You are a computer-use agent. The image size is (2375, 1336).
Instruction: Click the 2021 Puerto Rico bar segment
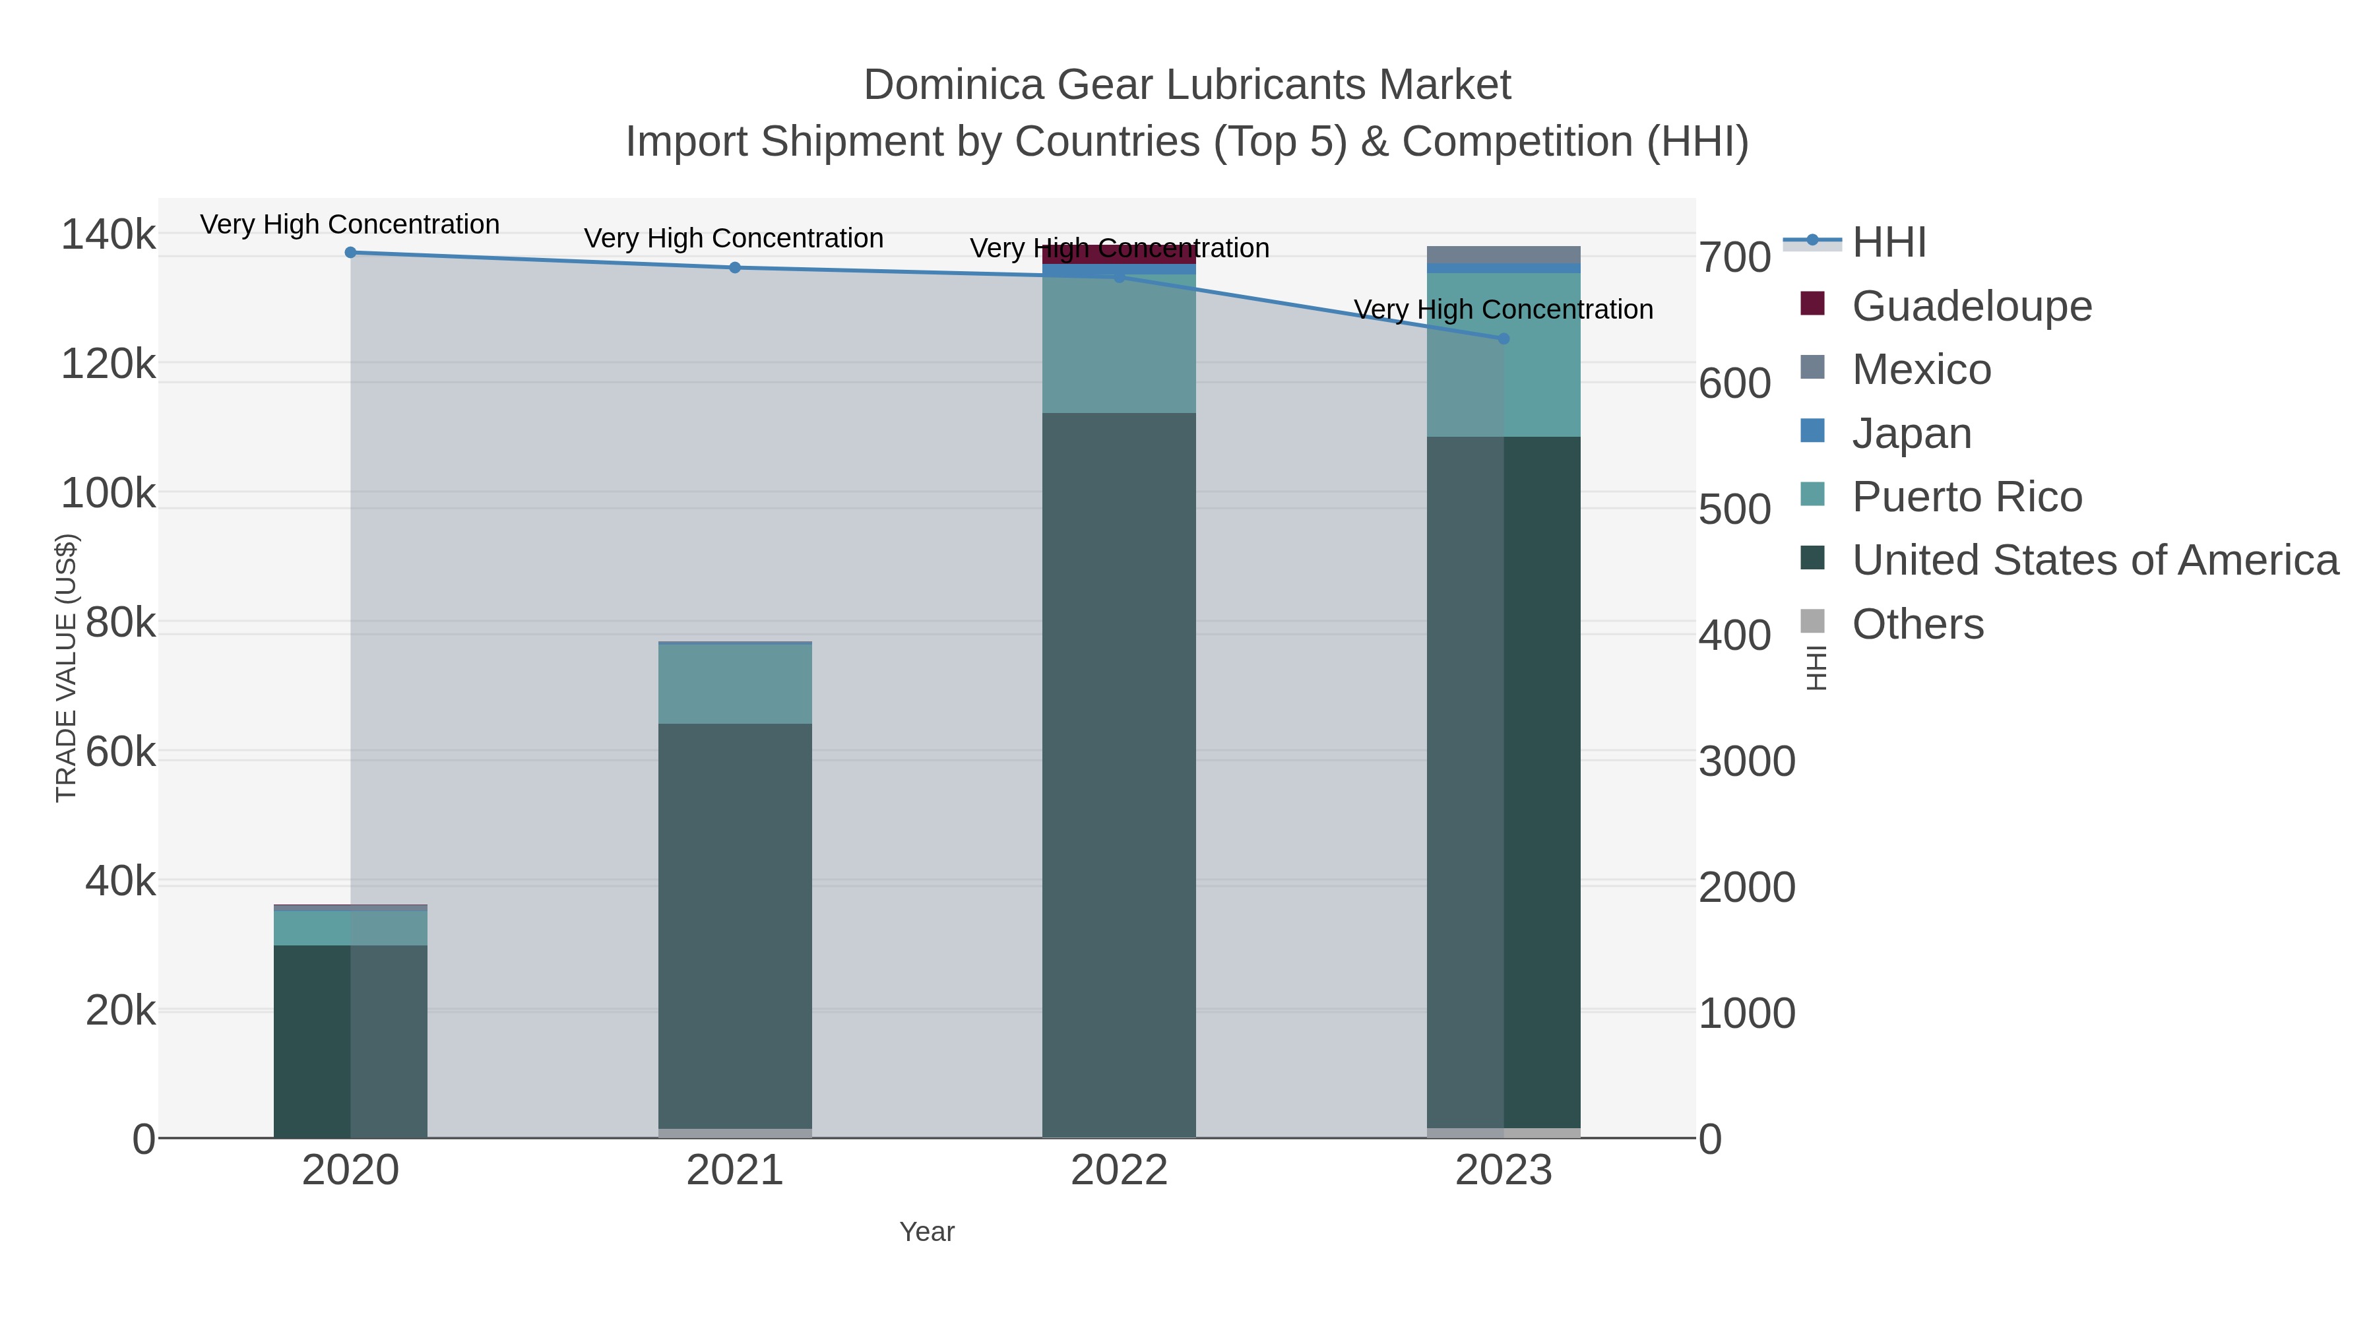pos(735,684)
